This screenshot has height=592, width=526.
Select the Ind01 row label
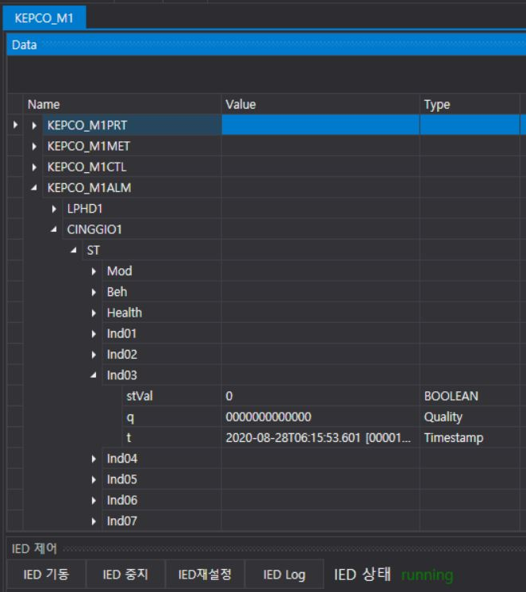pyautogui.click(x=121, y=333)
